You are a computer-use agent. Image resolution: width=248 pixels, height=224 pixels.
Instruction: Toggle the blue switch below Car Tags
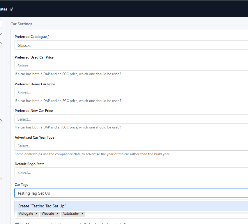click(x=19, y=223)
